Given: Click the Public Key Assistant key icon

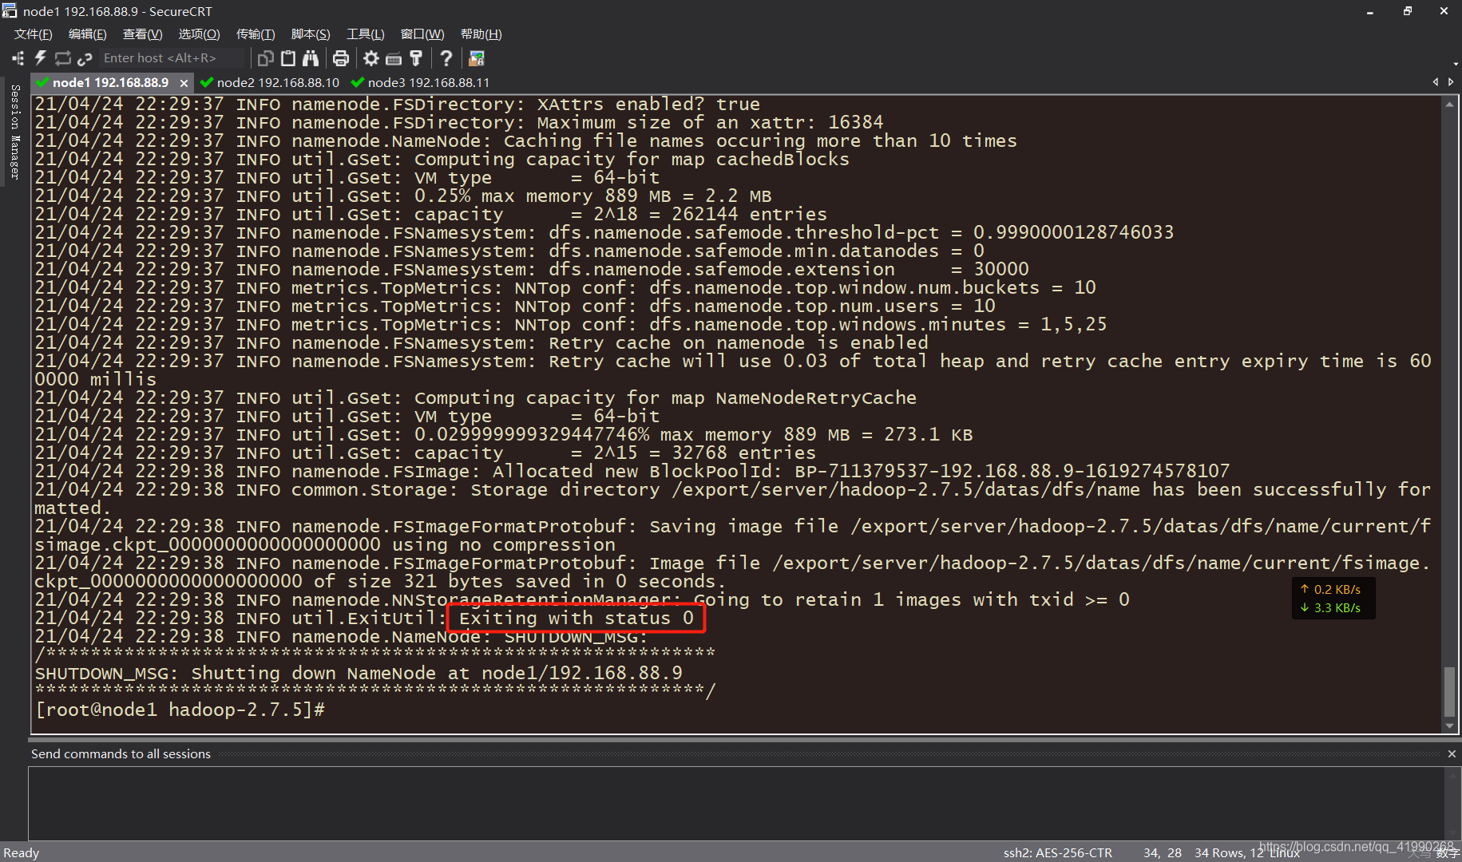Looking at the screenshot, I should coord(416,58).
